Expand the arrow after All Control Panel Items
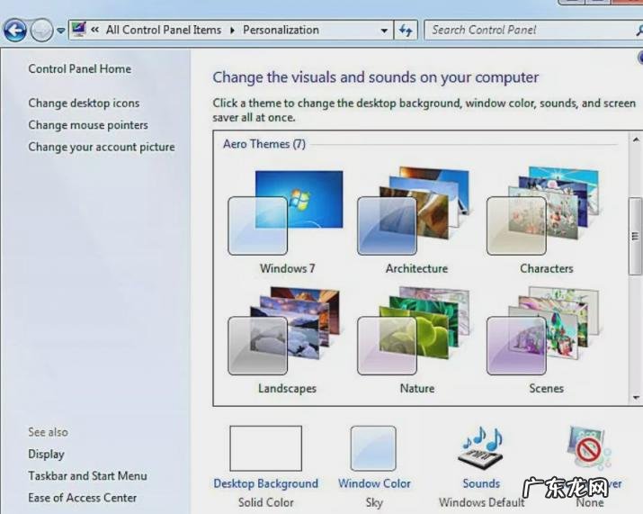The image size is (643, 514). (x=233, y=31)
